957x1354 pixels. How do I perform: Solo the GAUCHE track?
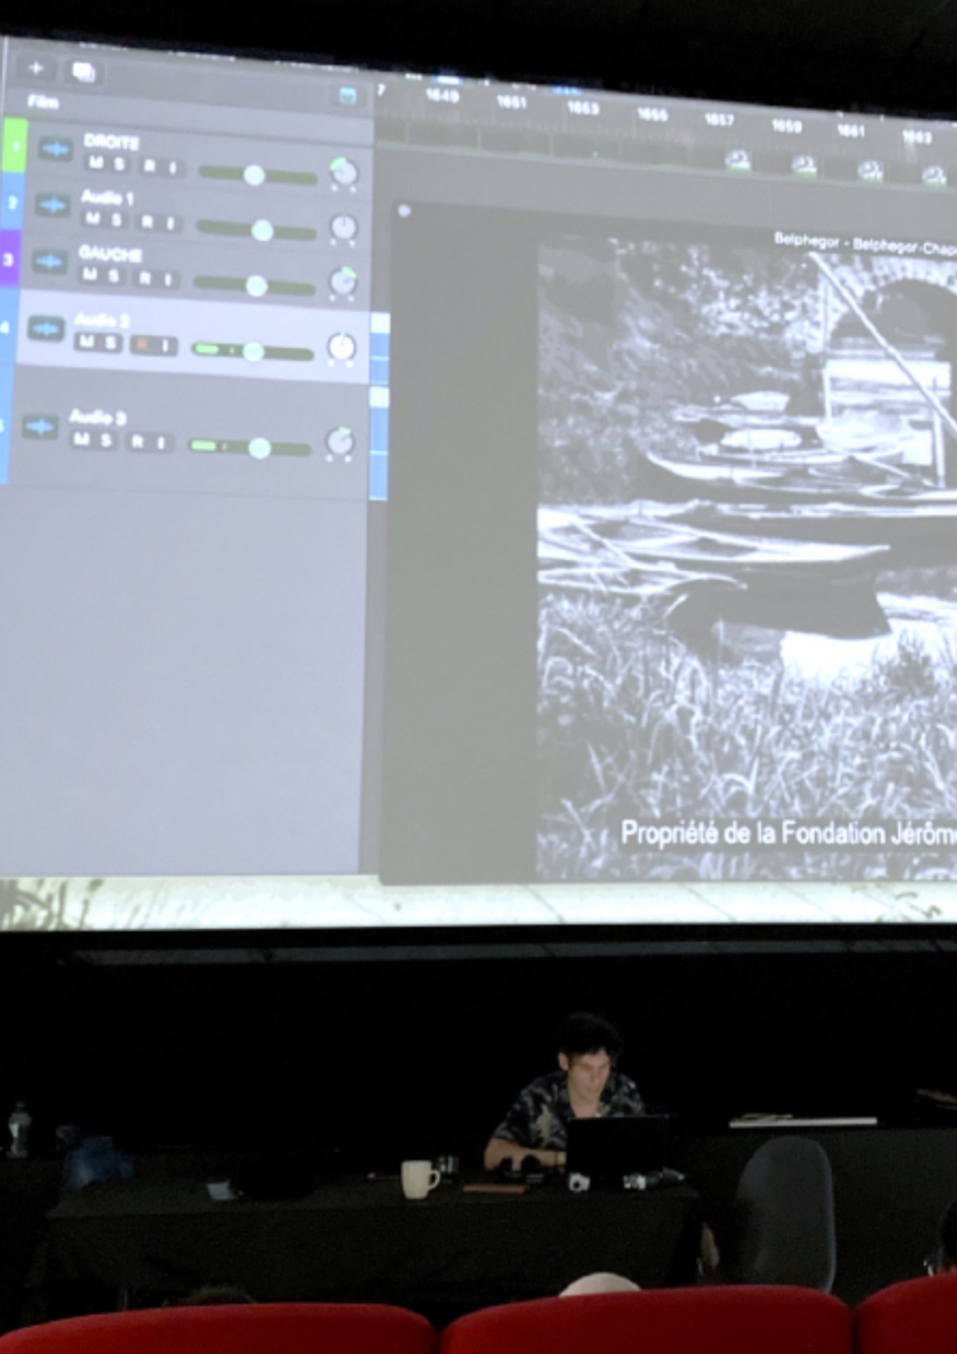(x=114, y=276)
